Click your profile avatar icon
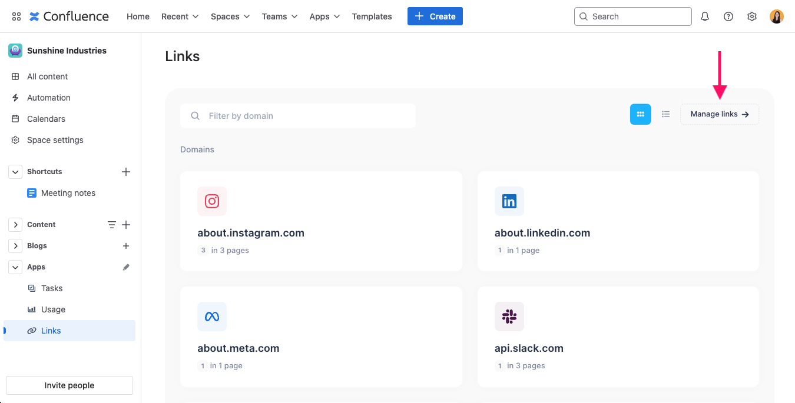Viewport: 795px width, 403px height. 776,16
